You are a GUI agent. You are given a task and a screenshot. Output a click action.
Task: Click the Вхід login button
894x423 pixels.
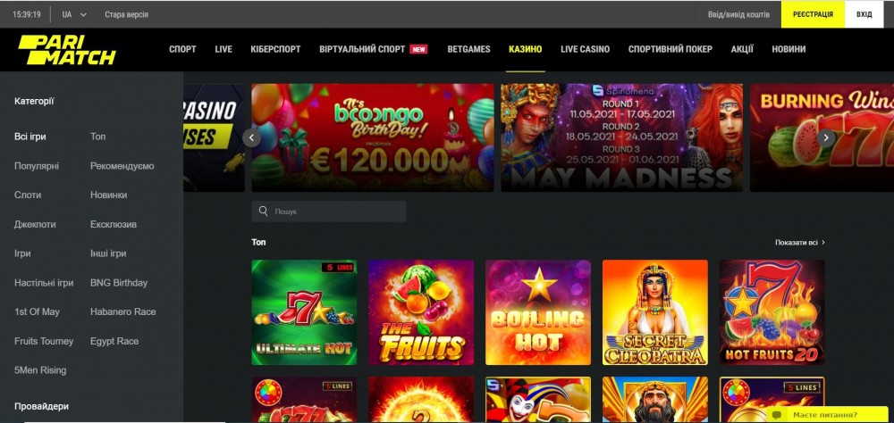coord(864,14)
